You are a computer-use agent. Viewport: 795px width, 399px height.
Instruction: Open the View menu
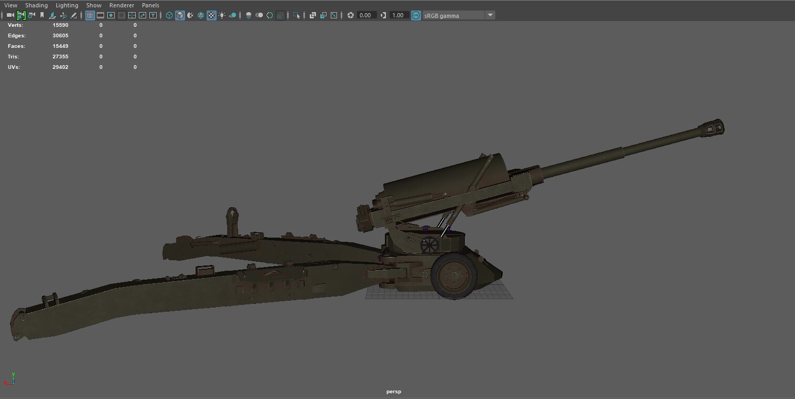tap(11, 5)
